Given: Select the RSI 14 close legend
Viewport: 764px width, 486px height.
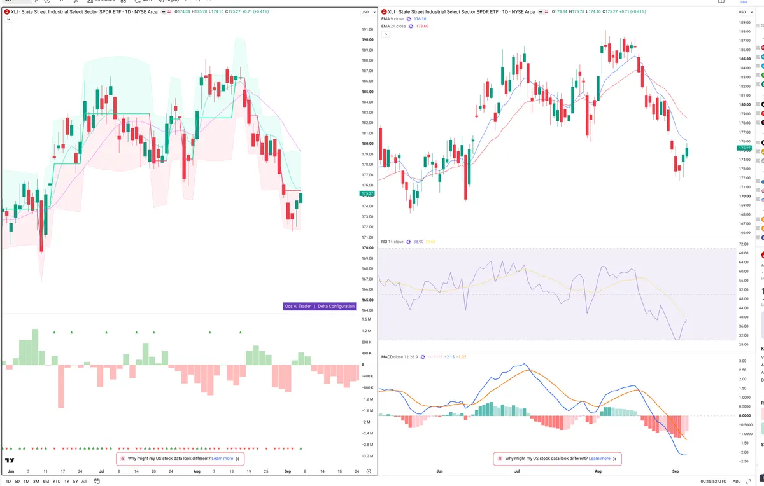Looking at the screenshot, I should [x=392, y=242].
